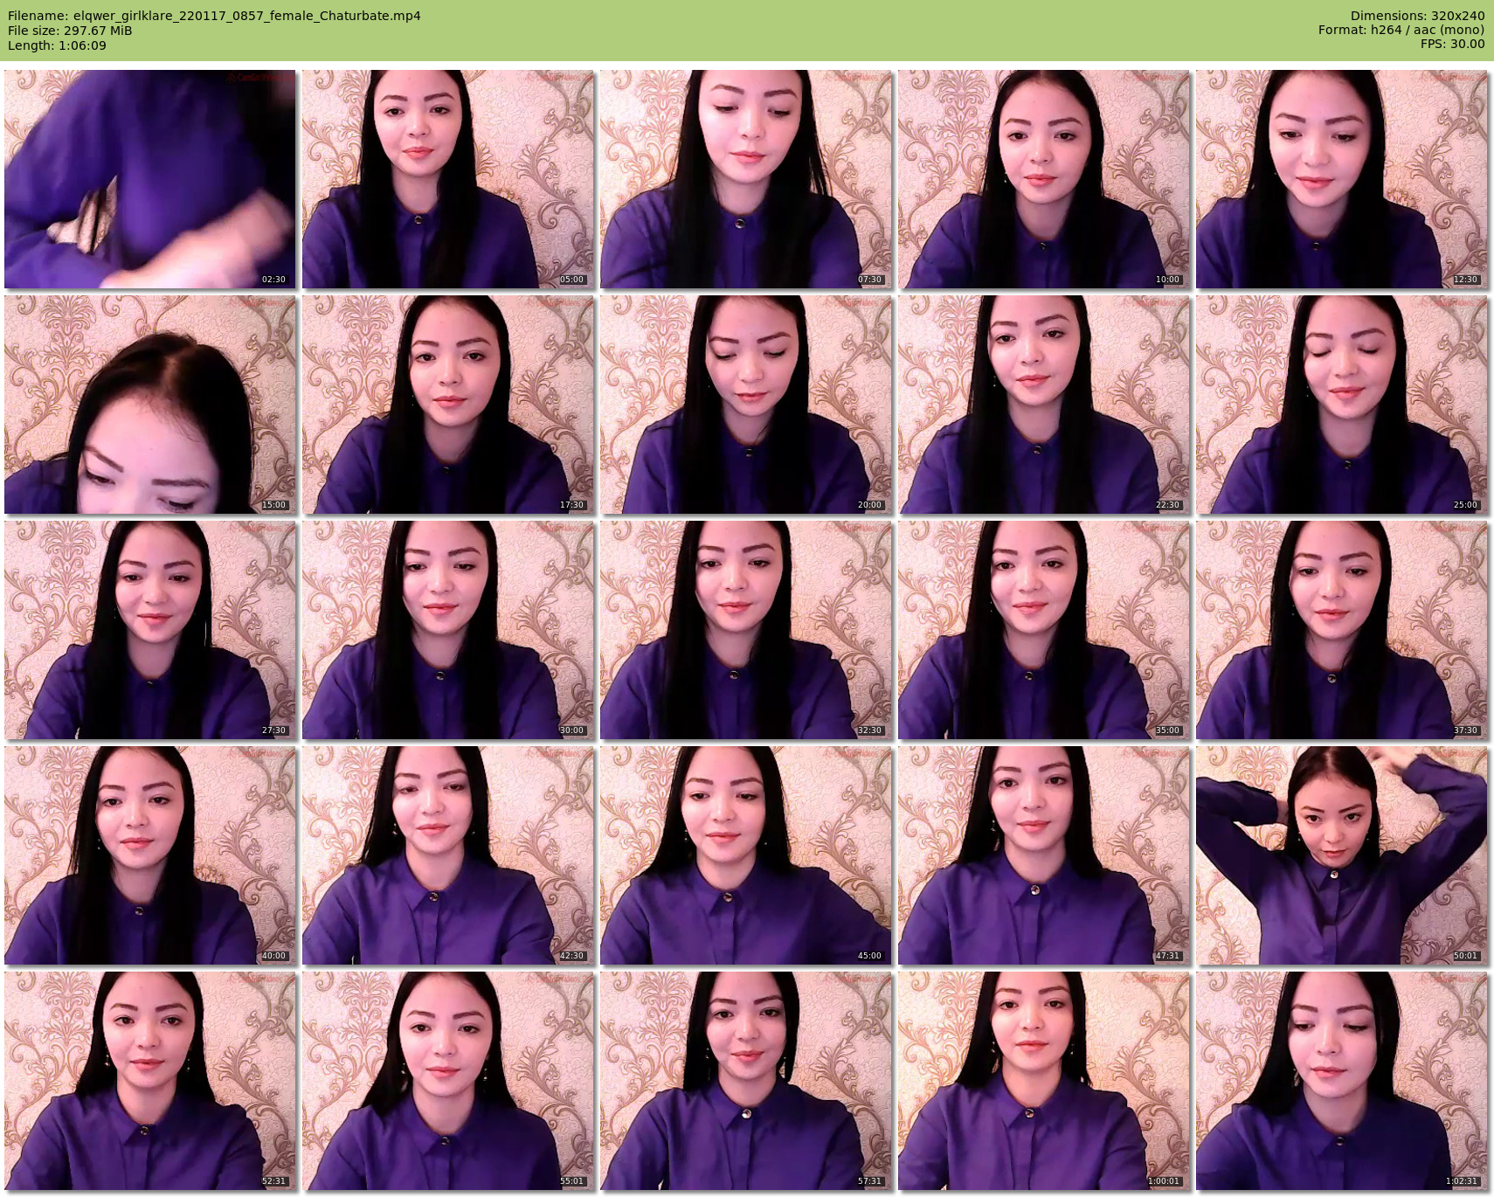Image resolution: width=1494 pixels, height=1197 pixels.
Task: Choose the frame at 30:00
Action: [x=448, y=630]
